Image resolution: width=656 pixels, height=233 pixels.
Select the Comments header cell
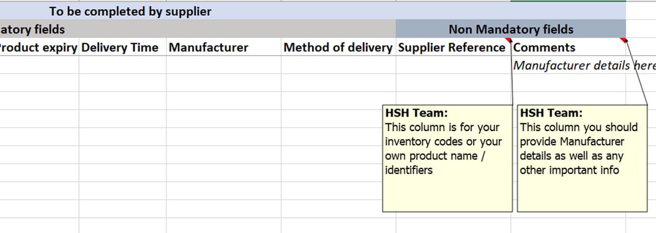tap(568, 47)
